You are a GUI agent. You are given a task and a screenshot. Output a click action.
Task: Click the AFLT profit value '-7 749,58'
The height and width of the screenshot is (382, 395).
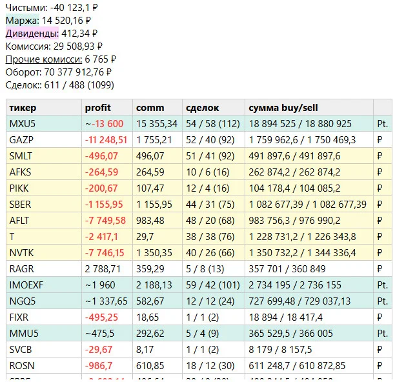click(105, 220)
